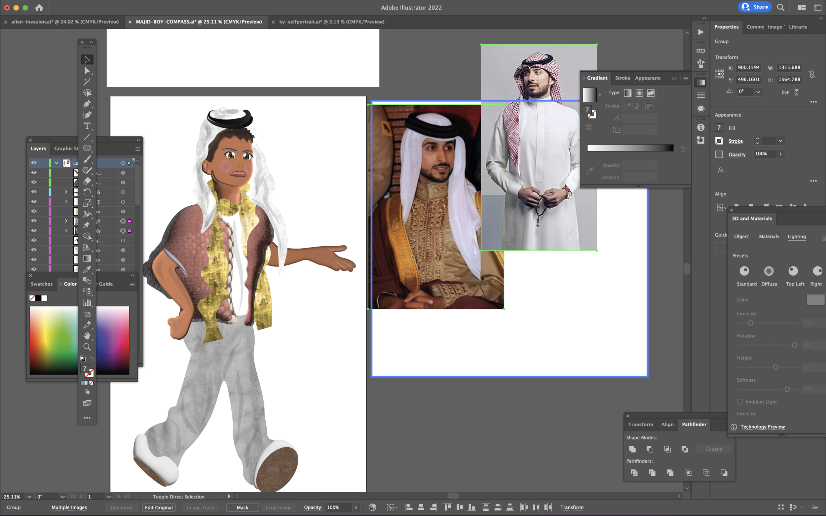Select the Pen tool
This screenshot has width=826, height=516.
click(x=87, y=104)
